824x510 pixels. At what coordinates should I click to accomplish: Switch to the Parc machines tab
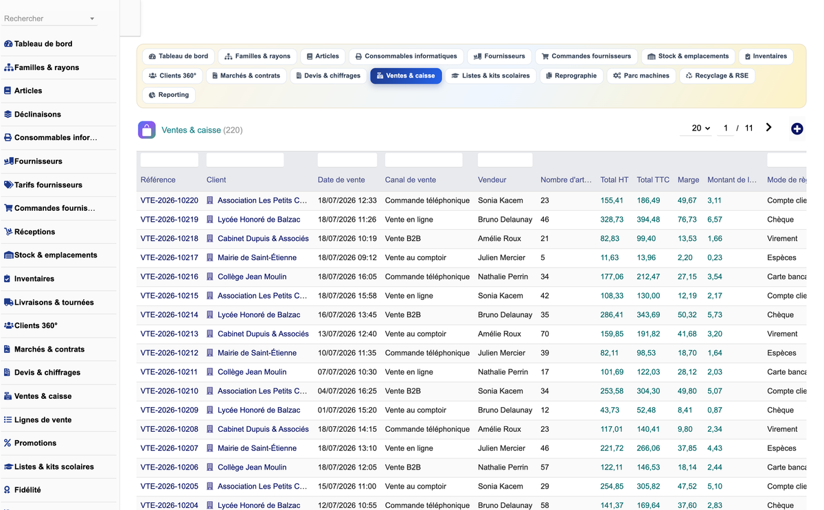(641, 76)
